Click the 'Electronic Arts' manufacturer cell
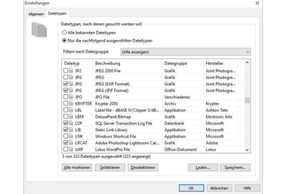This screenshot has height=194, width=291. coord(219,116)
